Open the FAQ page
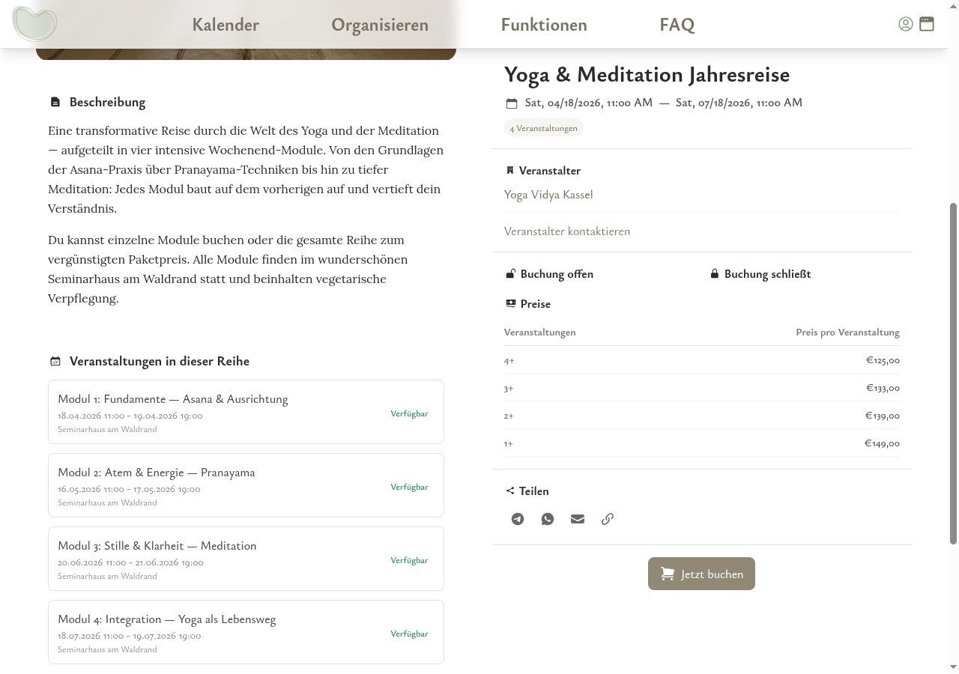This screenshot has height=674, width=959. [677, 25]
